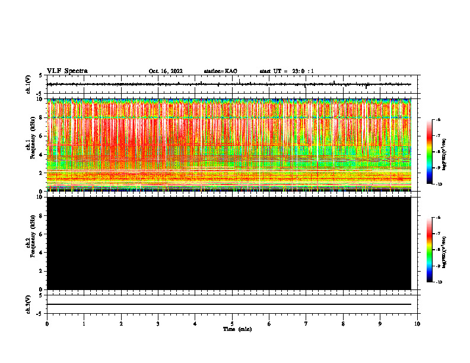The height and width of the screenshot is (363, 470).
Task: Click the ch.2 color bar unit label
Action: [444, 253]
